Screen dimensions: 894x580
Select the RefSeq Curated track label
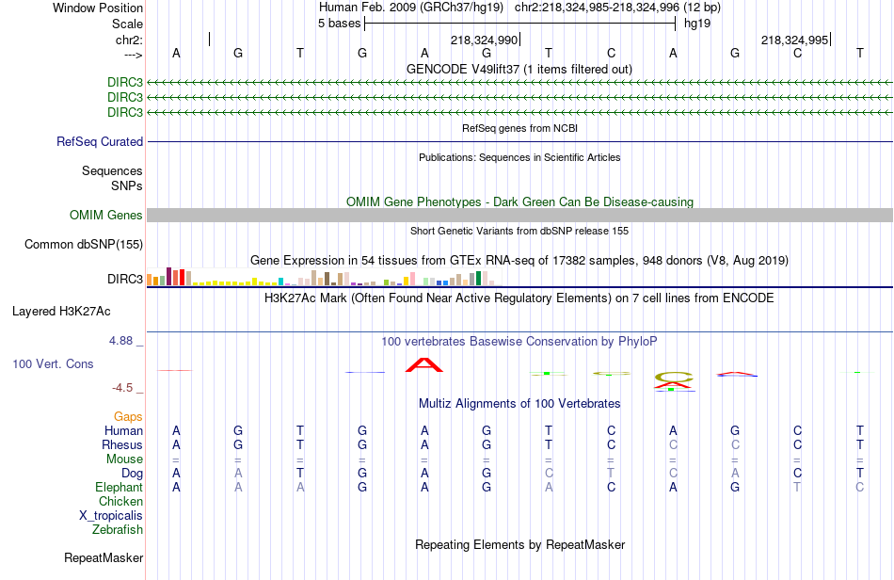click(100, 141)
